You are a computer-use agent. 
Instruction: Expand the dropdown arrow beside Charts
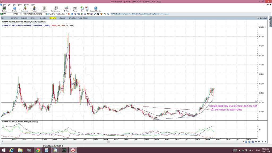[x=19, y=9]
